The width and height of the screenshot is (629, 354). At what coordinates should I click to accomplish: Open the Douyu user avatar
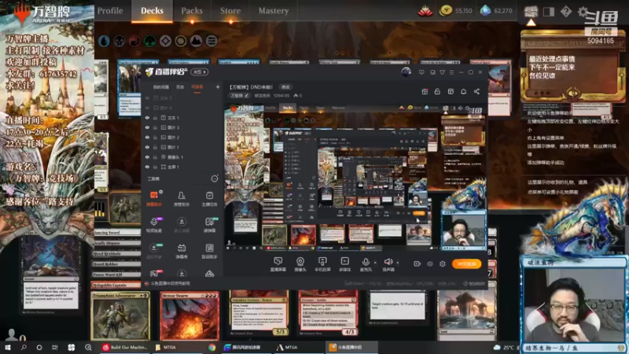[406, 72]
